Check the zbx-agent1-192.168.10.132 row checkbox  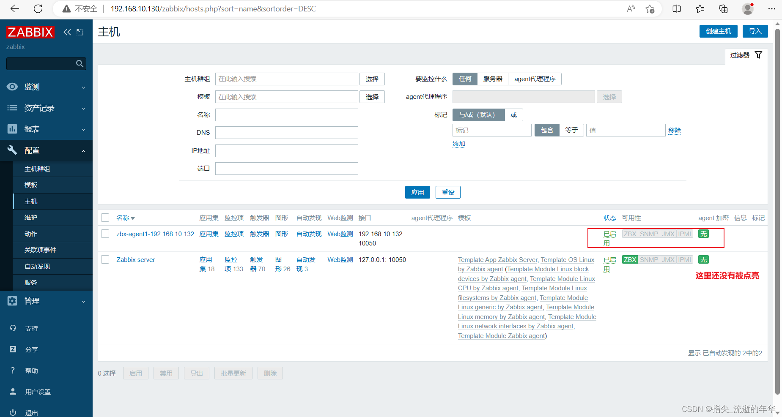click(x=105, y=234)
